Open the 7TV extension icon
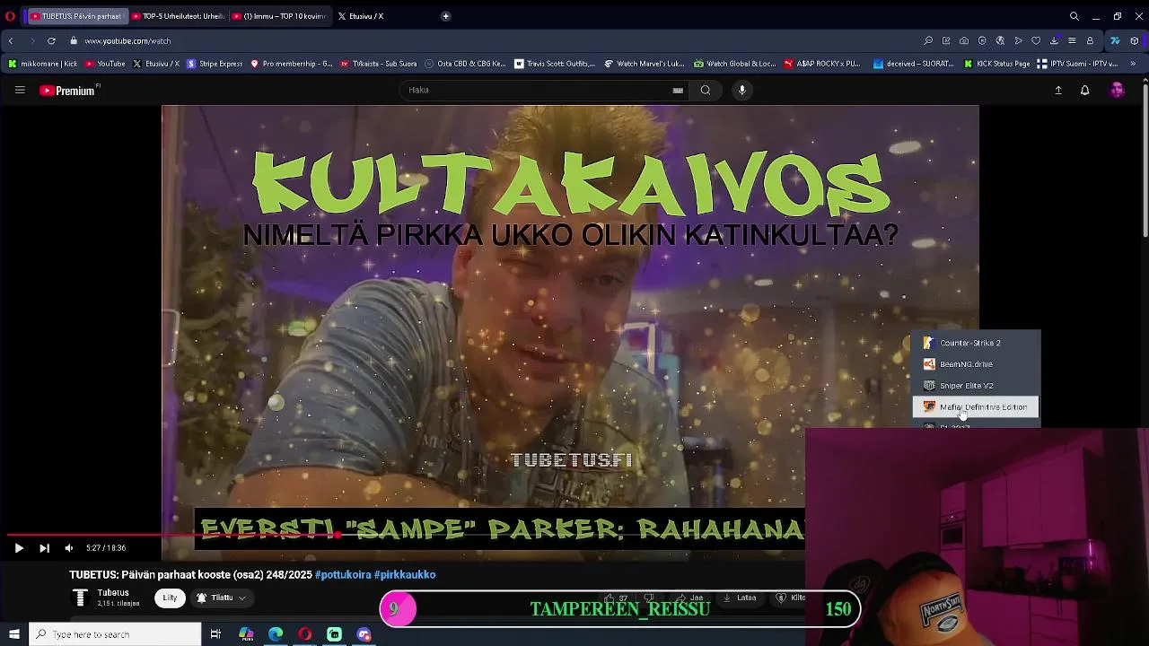 (x=1115, y=41)
